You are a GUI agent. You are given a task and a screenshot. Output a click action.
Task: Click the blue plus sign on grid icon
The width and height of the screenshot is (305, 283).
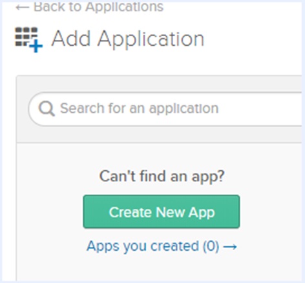click(36, 46)
